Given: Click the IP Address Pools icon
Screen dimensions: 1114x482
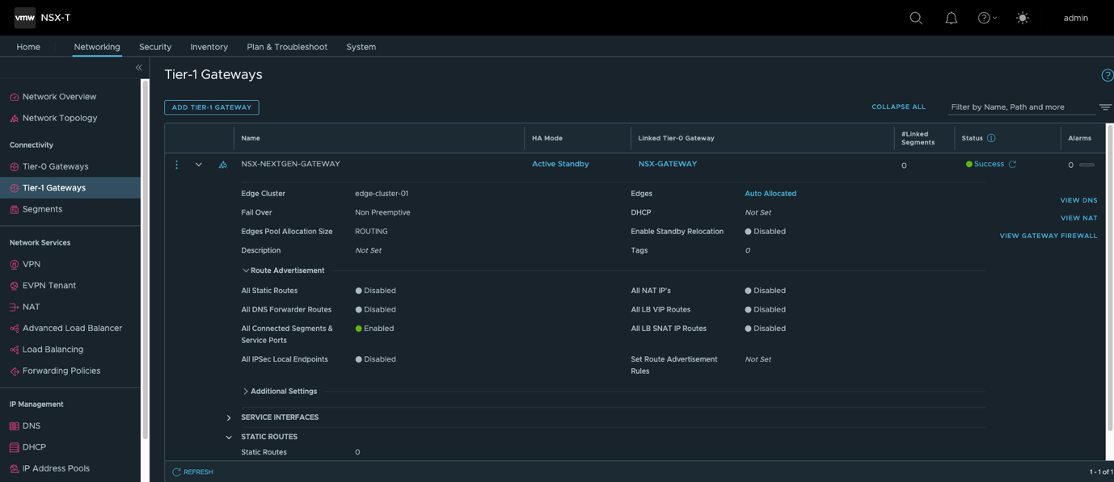Looking at the screenshot, I should tap(14, 468).
